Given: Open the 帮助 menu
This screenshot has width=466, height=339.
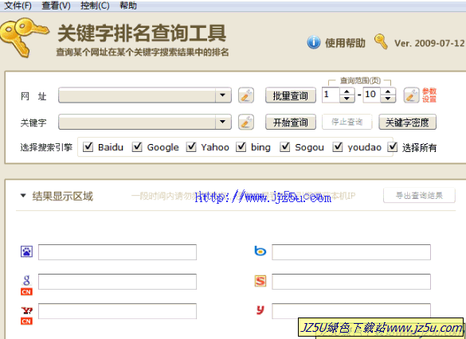Looking at the screenshot, I should pos(128,6).
